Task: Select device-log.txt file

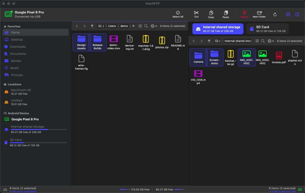Action: 130,42
